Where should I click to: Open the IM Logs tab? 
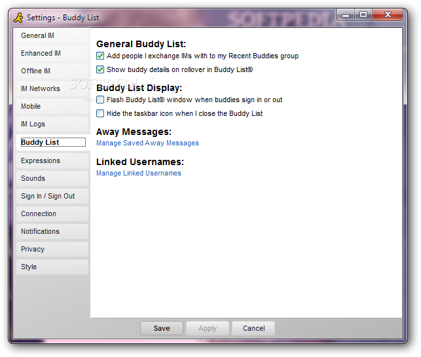52,124
